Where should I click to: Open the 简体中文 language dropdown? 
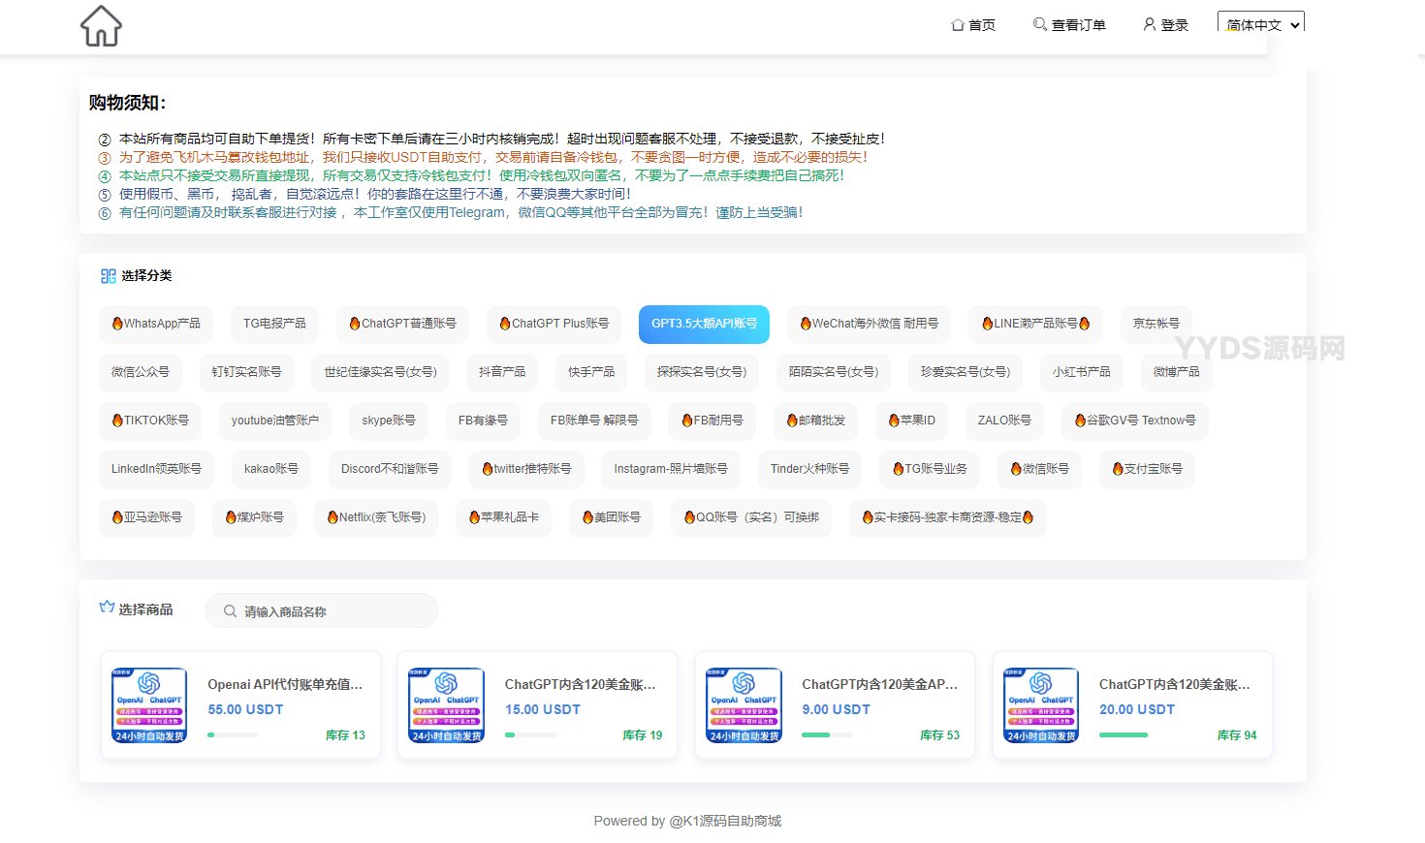[1261, 24]
